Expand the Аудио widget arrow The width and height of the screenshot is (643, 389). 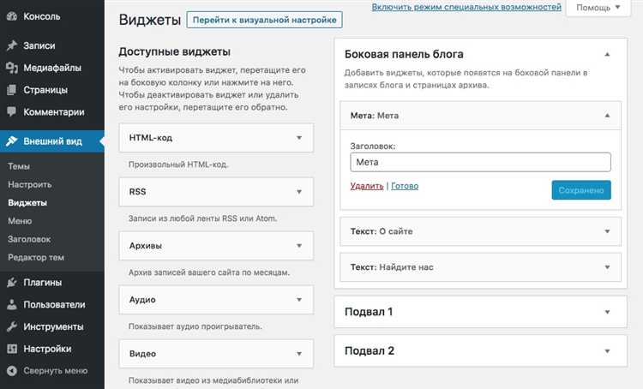click(x=299, y=300)
